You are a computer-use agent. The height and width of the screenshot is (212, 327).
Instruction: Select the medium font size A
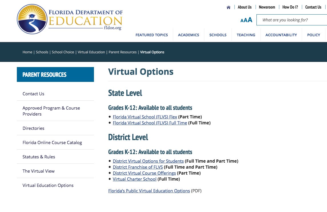tap(245, 20)
